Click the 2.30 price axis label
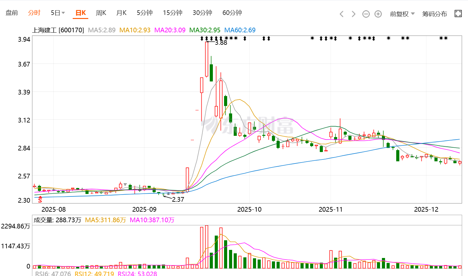Image resolution: width=468 pixels, height=276 pixels. pyautogui.click(x=24, y=200)
